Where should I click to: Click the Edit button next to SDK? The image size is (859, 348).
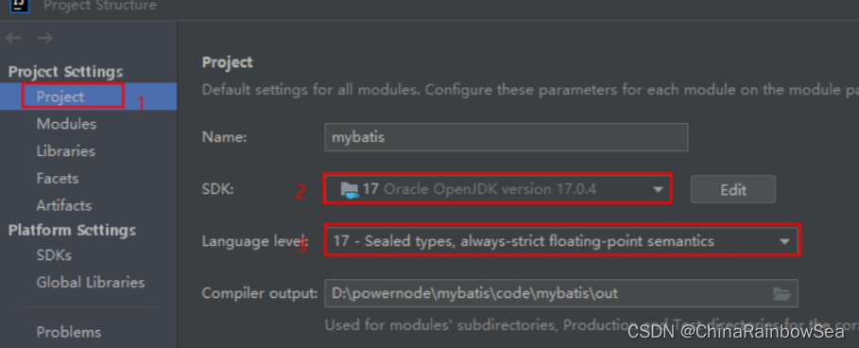[x=733, y=190]
